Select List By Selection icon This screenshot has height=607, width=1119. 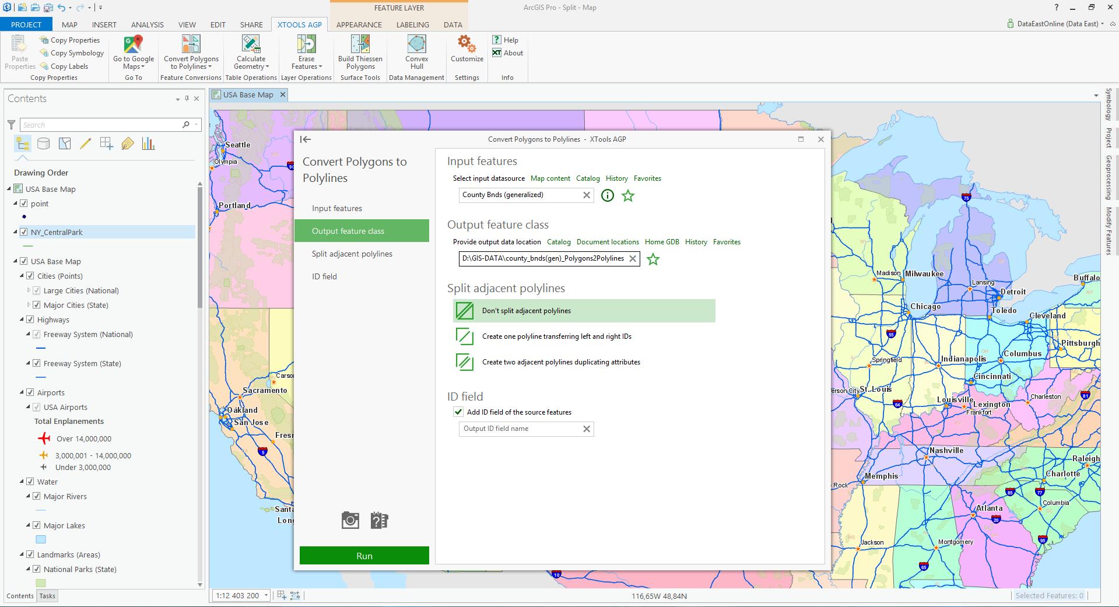click(65, 143)
